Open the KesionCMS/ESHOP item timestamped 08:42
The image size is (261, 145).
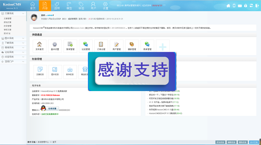click(165, 113)
